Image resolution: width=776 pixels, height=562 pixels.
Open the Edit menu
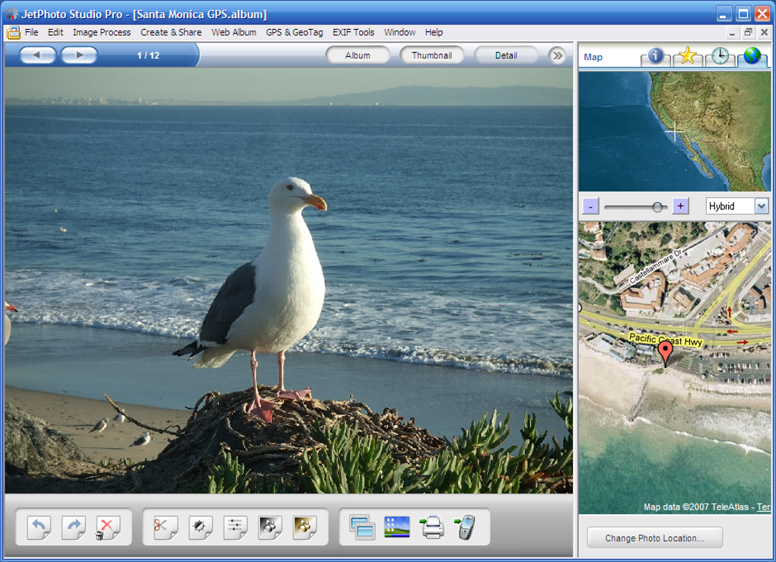coord(56,32)
